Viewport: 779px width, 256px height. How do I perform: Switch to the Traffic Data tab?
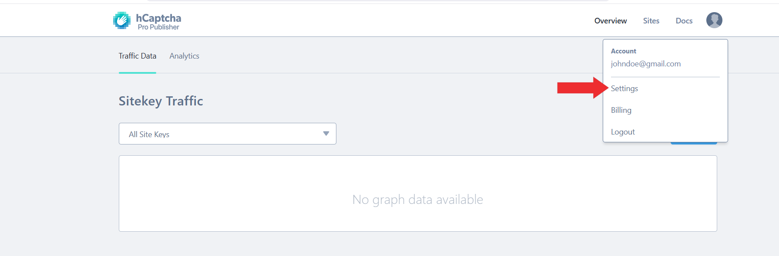point(138,56)
